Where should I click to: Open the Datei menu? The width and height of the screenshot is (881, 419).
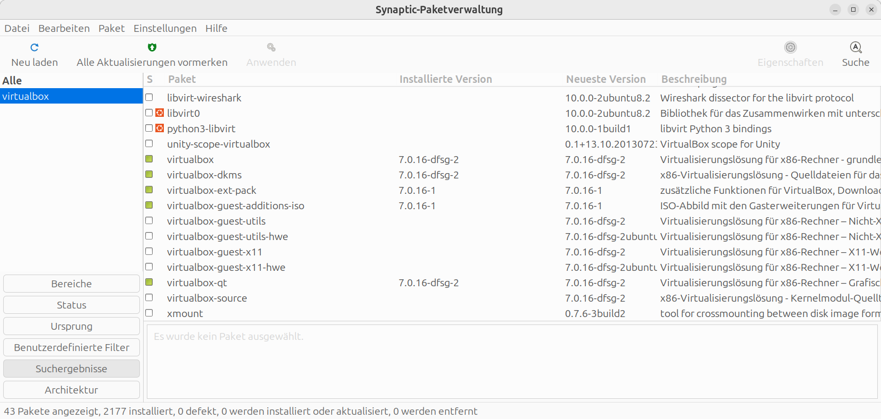tap(17, 28)
